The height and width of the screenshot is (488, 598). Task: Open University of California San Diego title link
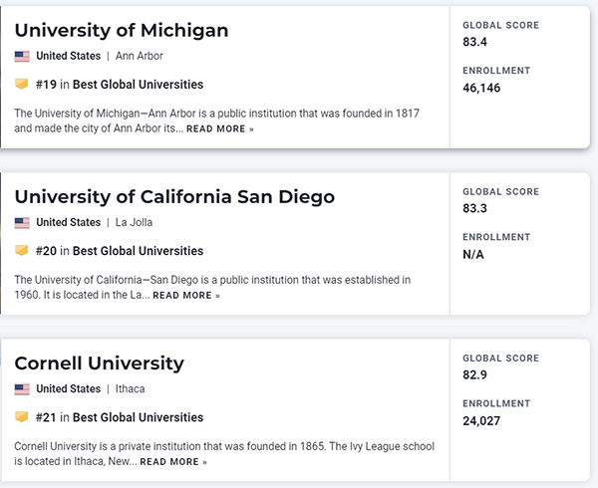pyautogui.click(x=174, y=196)
